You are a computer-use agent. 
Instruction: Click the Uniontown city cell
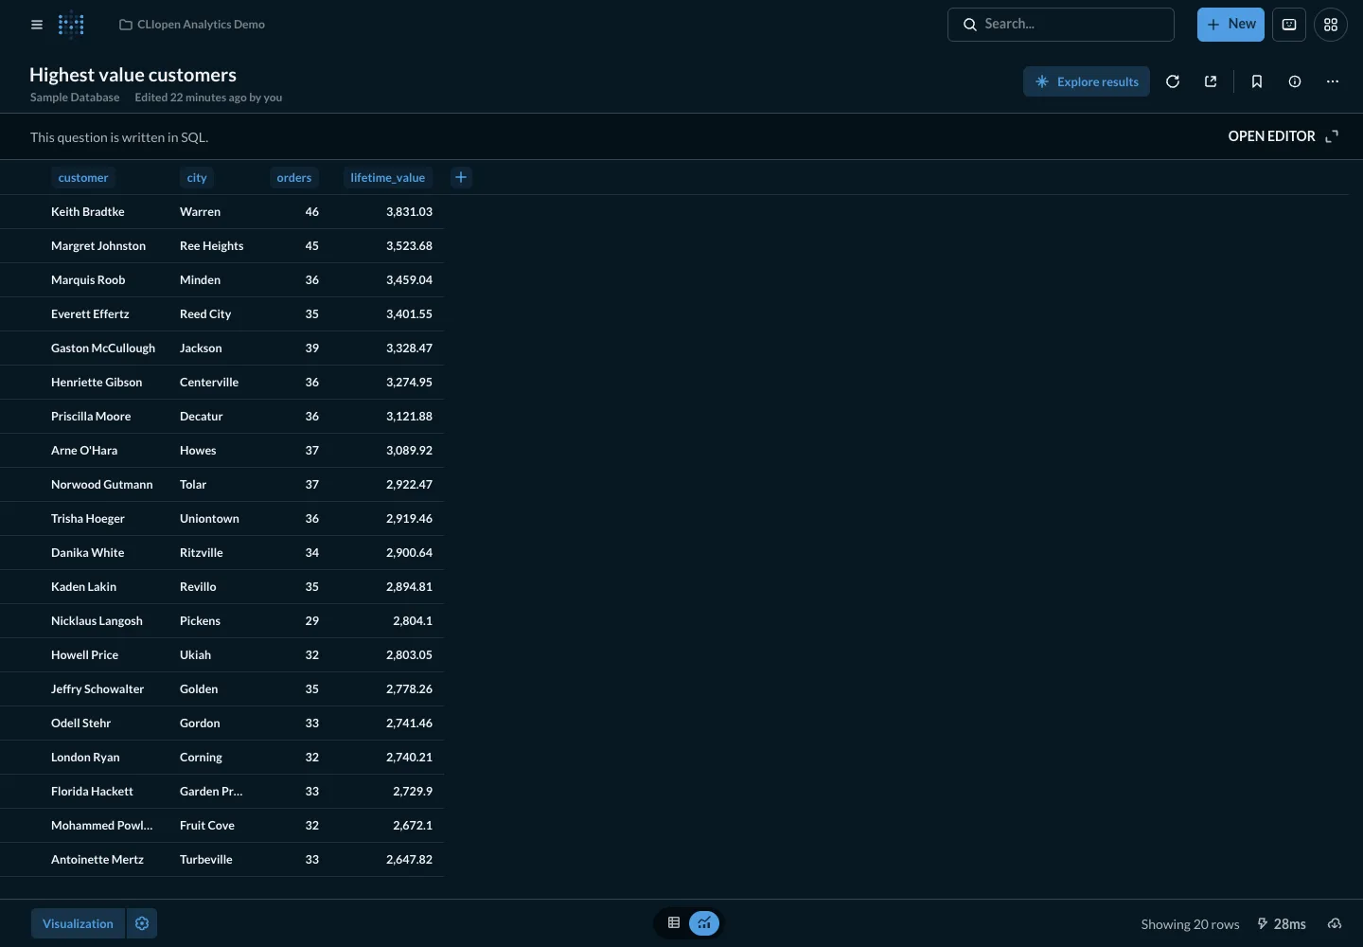pyautogui.click(x=209, y=519)
